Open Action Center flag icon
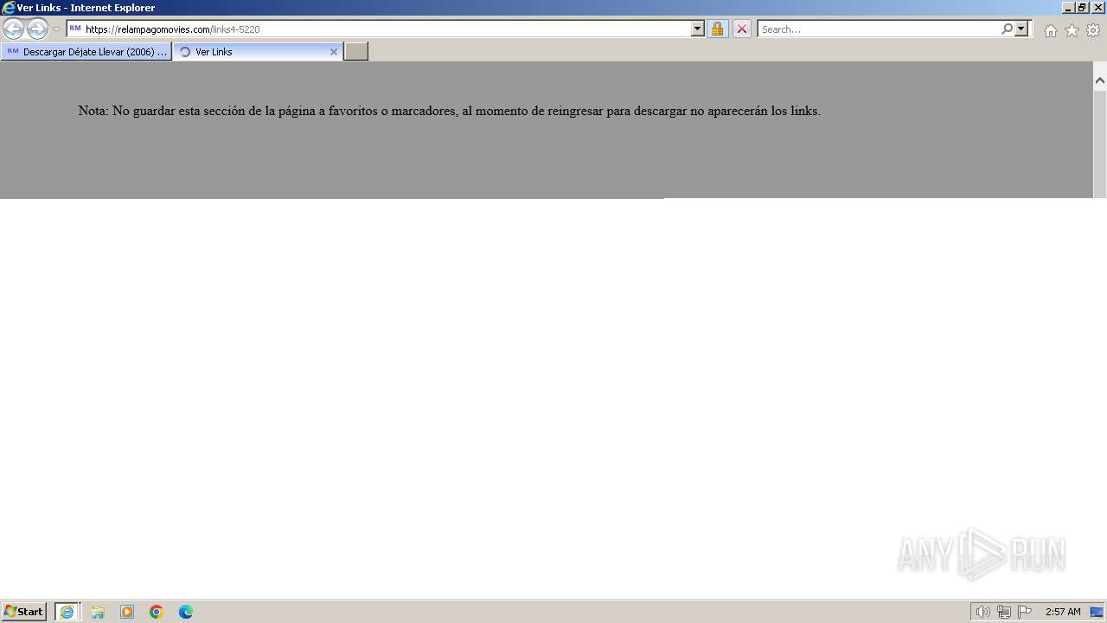This screenshot has width=1107, height=623. 1025,612
